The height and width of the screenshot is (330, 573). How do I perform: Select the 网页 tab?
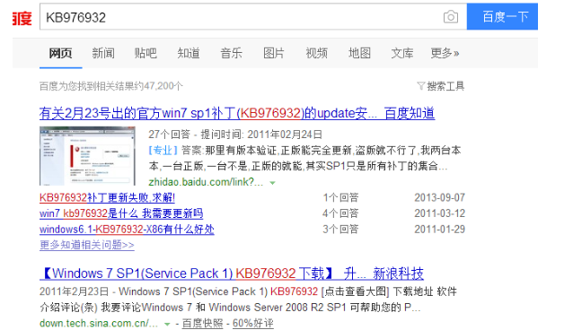point(61,53)
